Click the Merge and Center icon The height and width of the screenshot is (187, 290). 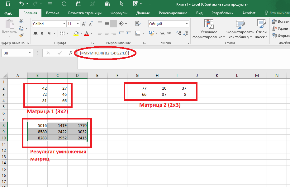138,33
